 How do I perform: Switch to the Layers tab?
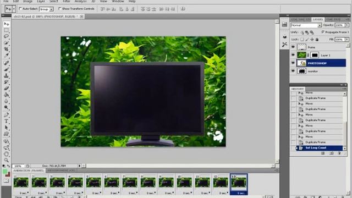(x=318, y=20)
